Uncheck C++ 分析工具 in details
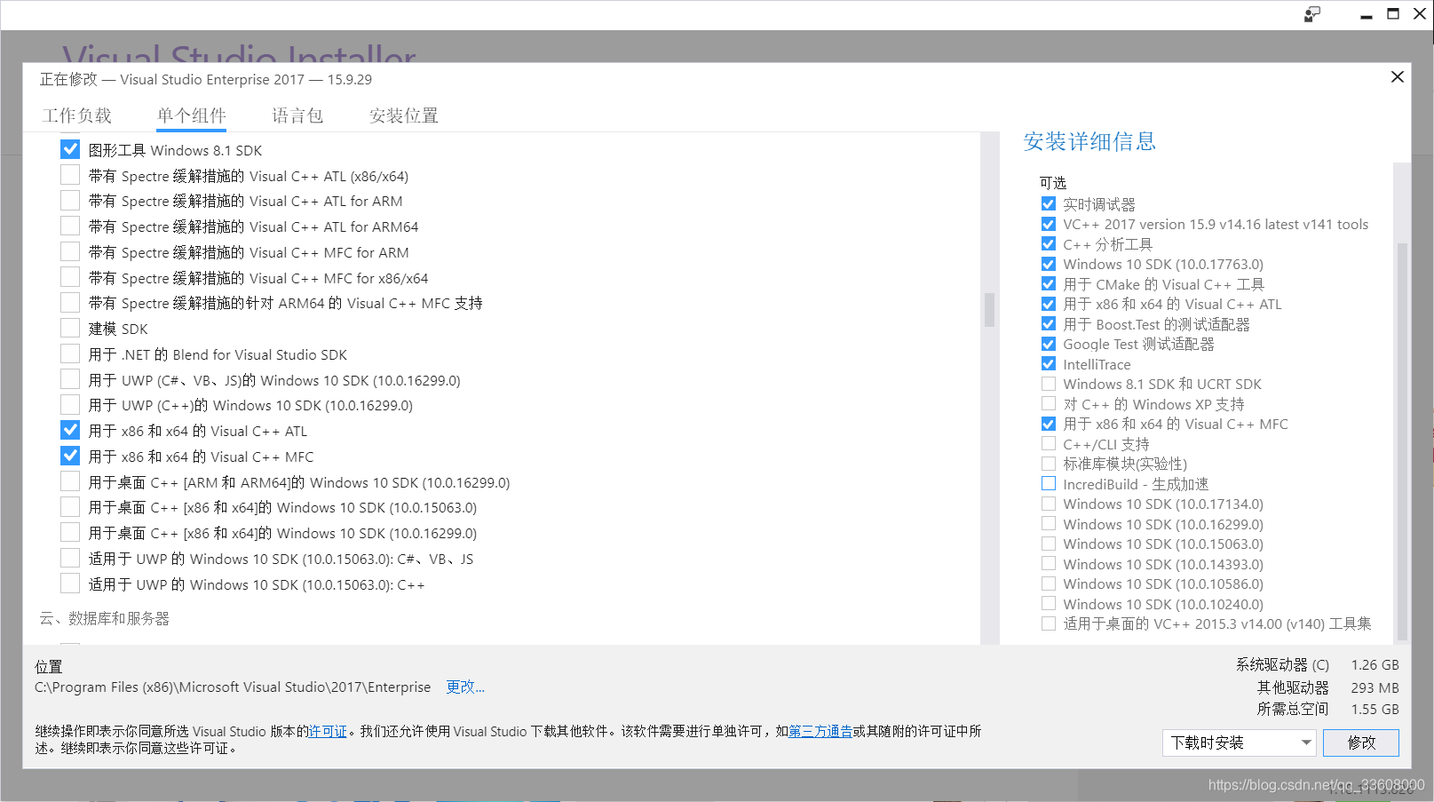Screen dimensions: 1434x802 point(1049,243)
